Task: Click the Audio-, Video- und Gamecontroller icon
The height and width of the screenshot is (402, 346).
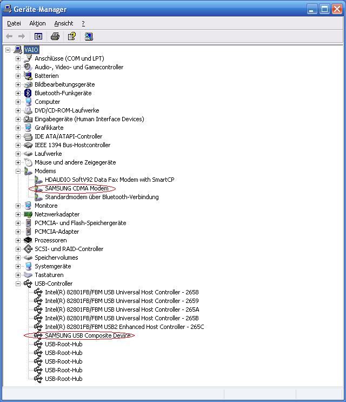Action: [28, 67]
